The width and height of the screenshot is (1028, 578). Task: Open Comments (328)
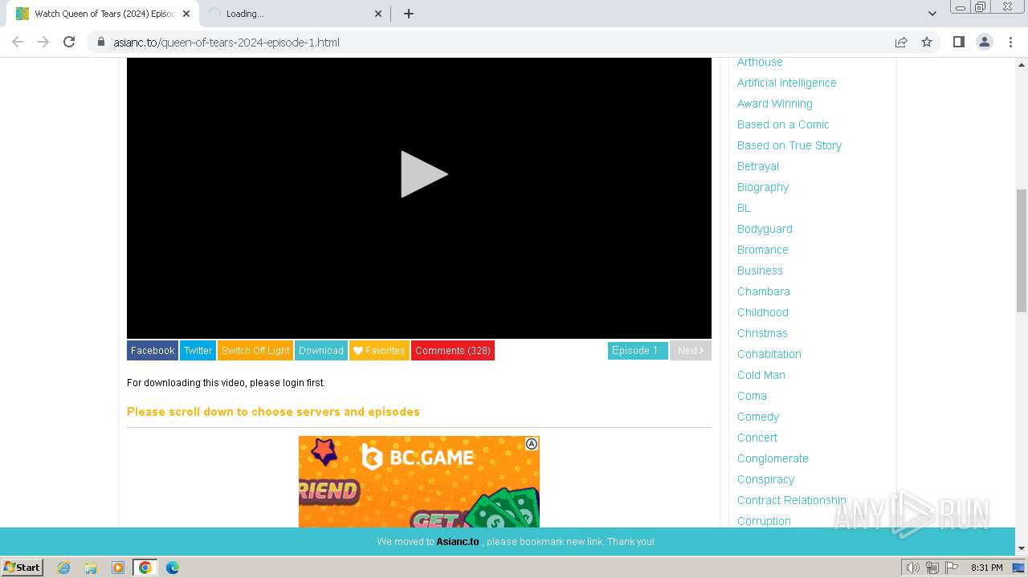pos(453,351)
